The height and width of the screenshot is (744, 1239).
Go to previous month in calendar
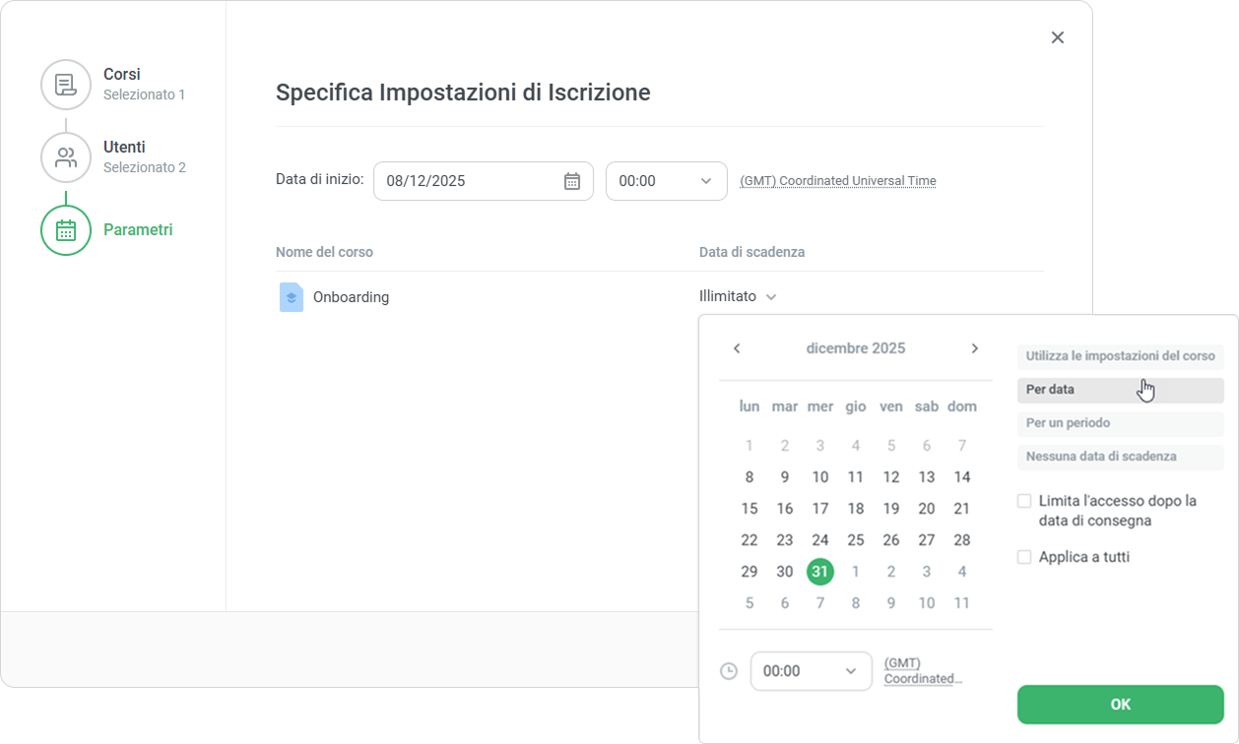(x=737, y=348)
